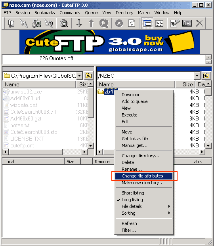Screen dimensions: 214x246
Task: Open the Help menu
Action: (178, 13)
